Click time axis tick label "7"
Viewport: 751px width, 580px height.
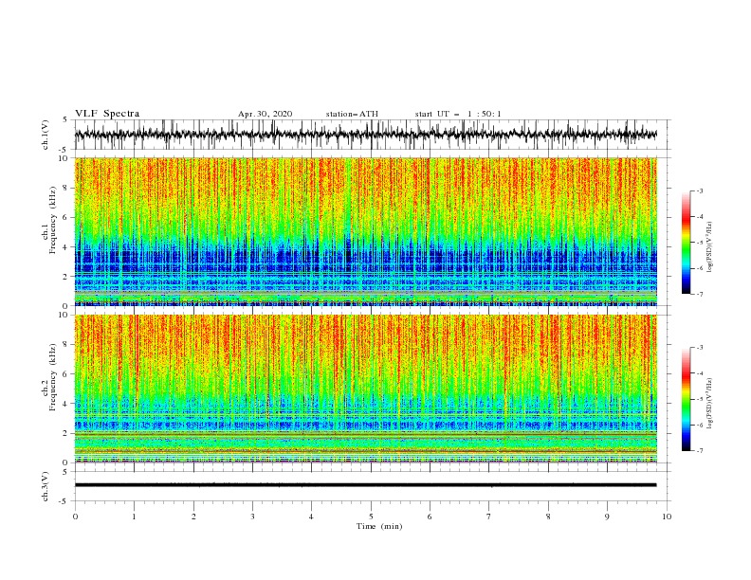489,517
